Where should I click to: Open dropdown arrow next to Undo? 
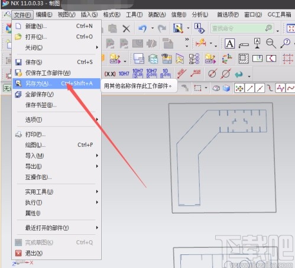(x=153, y=28)
